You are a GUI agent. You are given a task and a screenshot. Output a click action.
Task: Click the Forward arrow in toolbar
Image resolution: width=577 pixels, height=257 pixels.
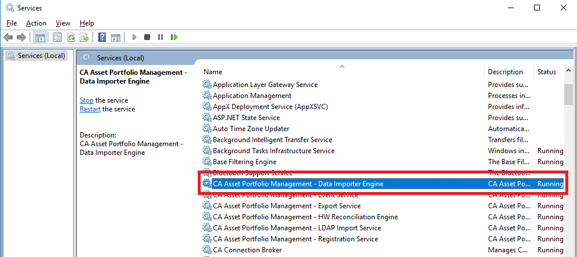pos(22,37)
